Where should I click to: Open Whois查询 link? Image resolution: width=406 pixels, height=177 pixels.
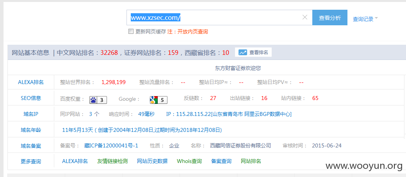[189, 161]
